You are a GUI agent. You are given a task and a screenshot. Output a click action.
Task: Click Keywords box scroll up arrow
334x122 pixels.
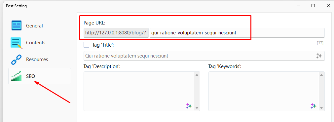coord(321,75)
